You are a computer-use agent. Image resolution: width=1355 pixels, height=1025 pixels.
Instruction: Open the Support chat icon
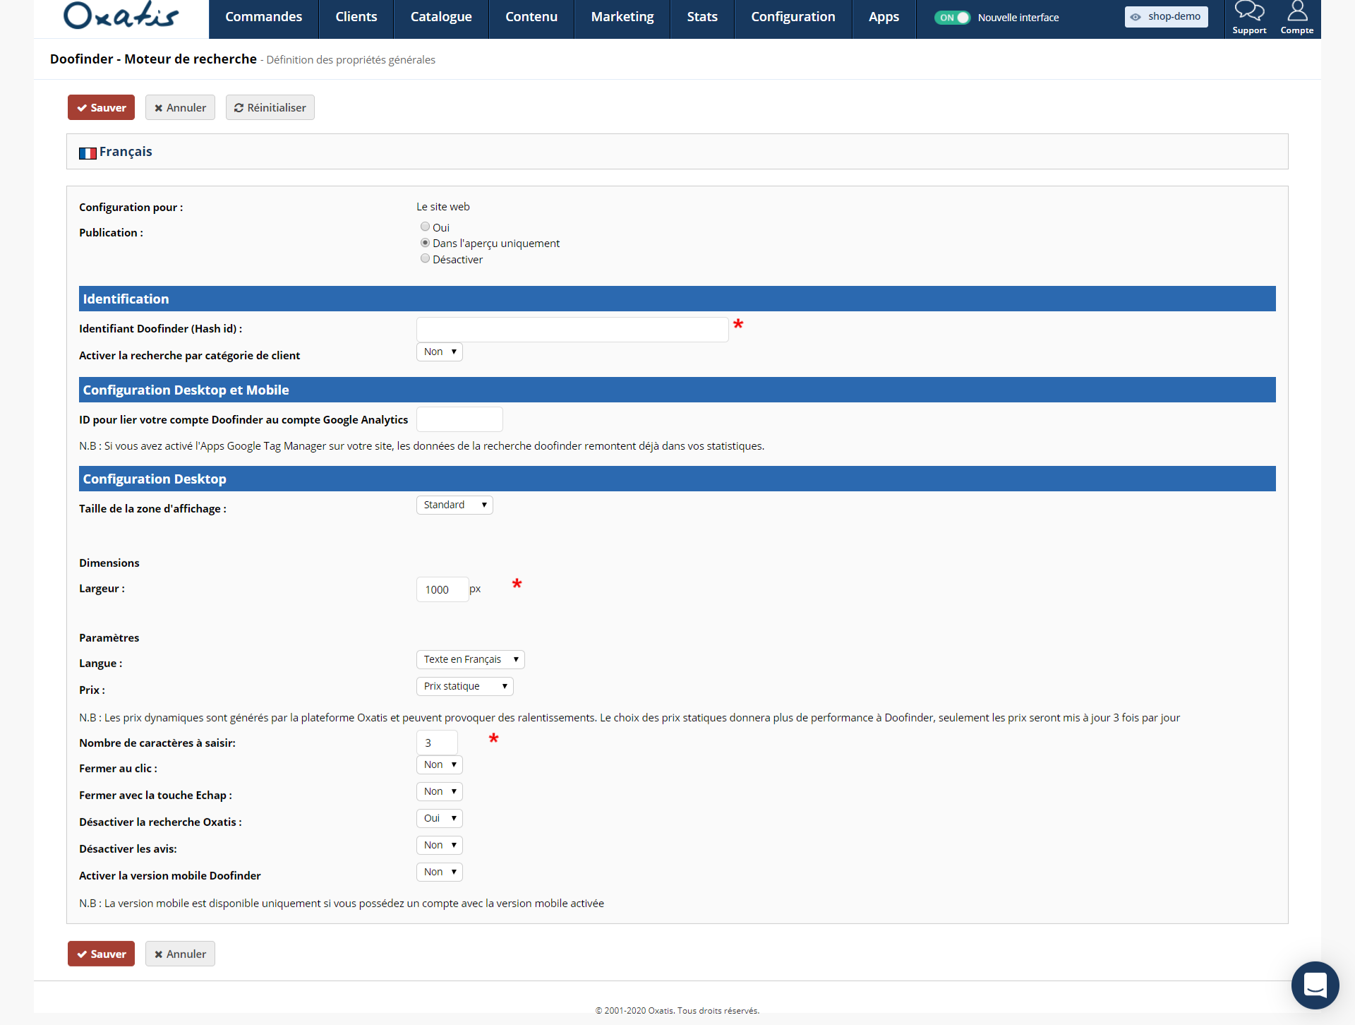point(1249,18)
